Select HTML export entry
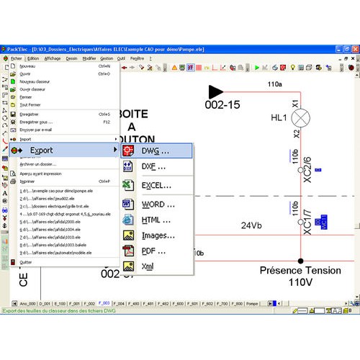360x360 pixels. point(157,220)
